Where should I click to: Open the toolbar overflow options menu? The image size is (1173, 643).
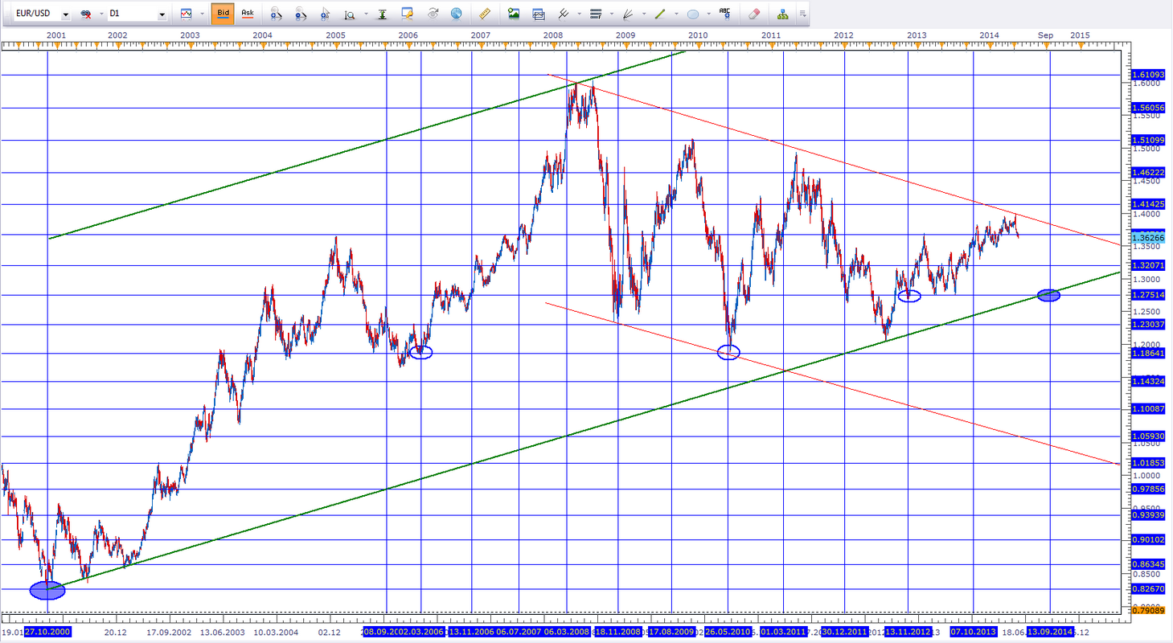click(x=804, y=14)
